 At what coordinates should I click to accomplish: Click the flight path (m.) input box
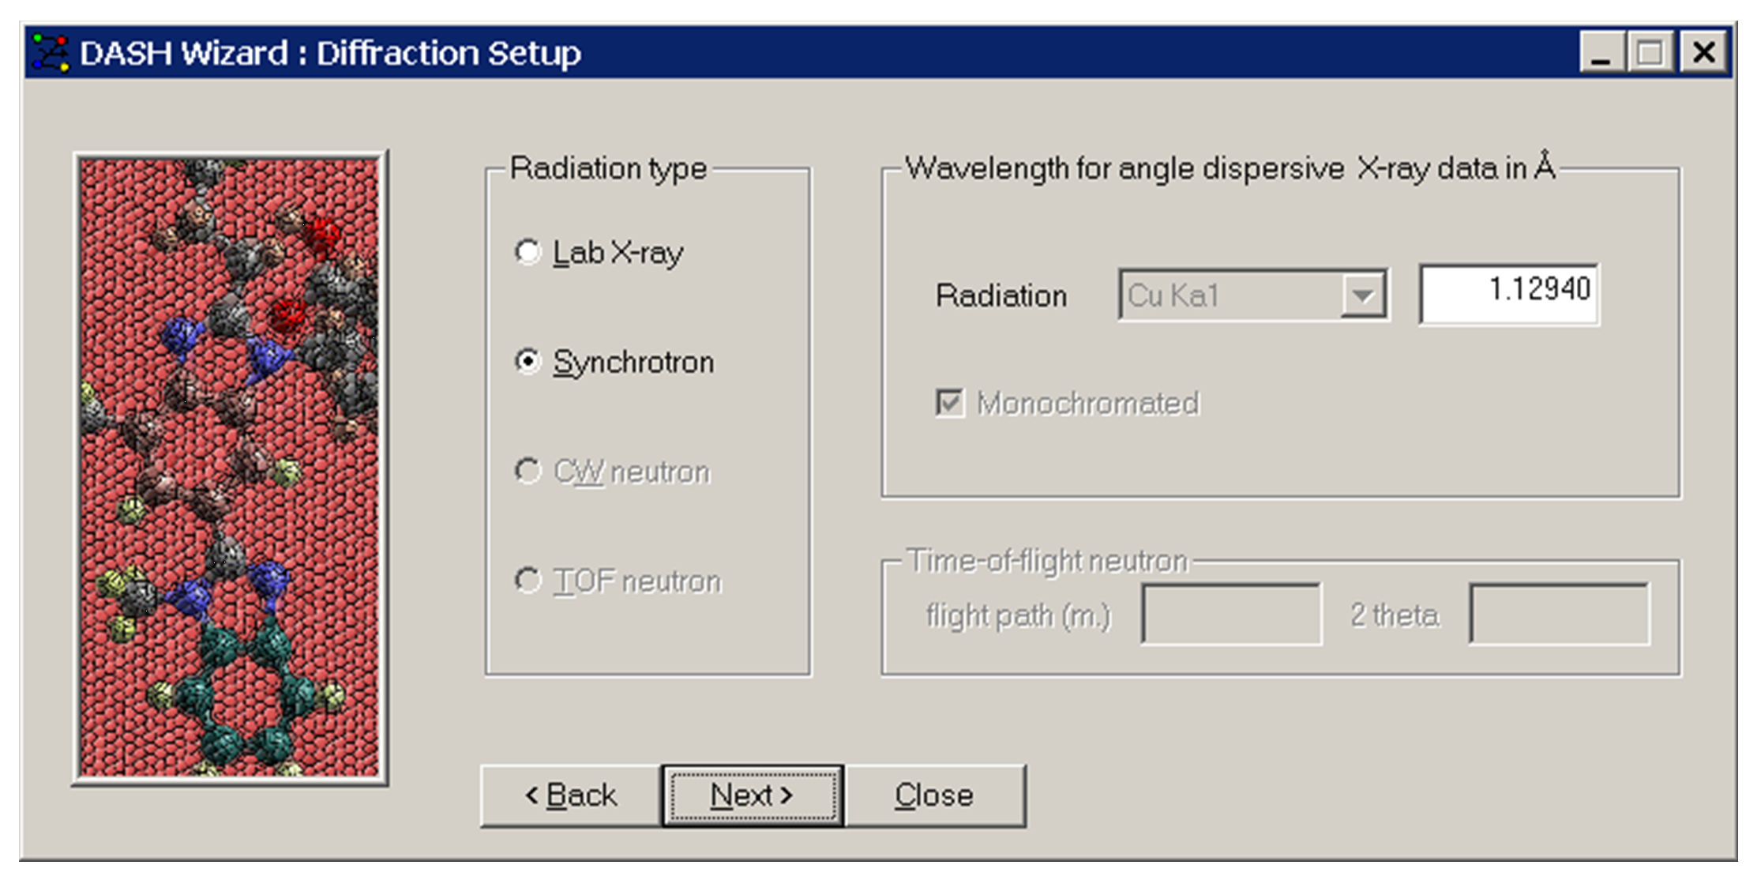(1231, 615)
